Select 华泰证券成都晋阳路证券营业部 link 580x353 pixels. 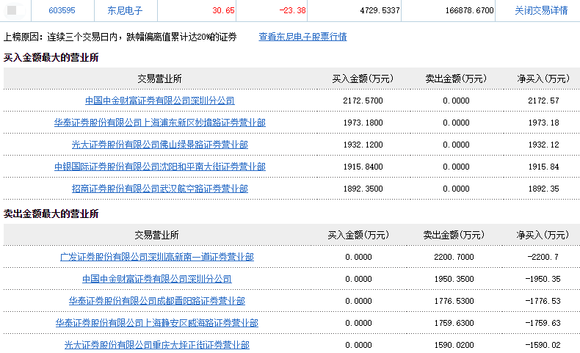[156, 301]
